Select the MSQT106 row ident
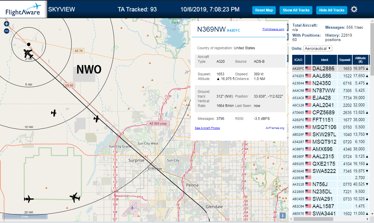Screen dimensions: 374x223 point(324,127)
